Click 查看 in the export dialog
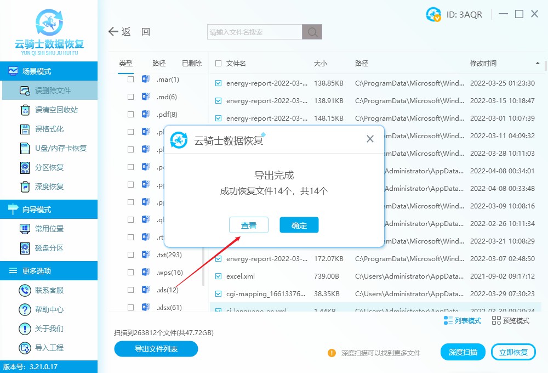Image resolution: width=548 pixels, height=373 pixels. point(249,225)
